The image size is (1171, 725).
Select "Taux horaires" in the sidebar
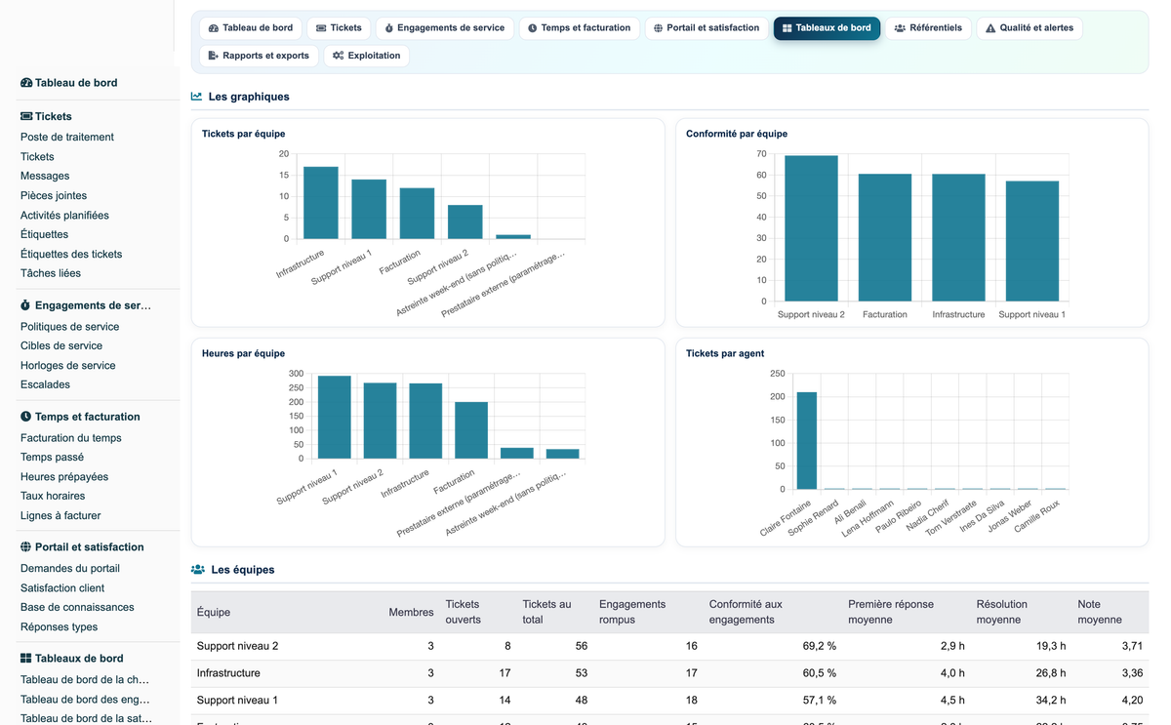click(x=53, y=497)
